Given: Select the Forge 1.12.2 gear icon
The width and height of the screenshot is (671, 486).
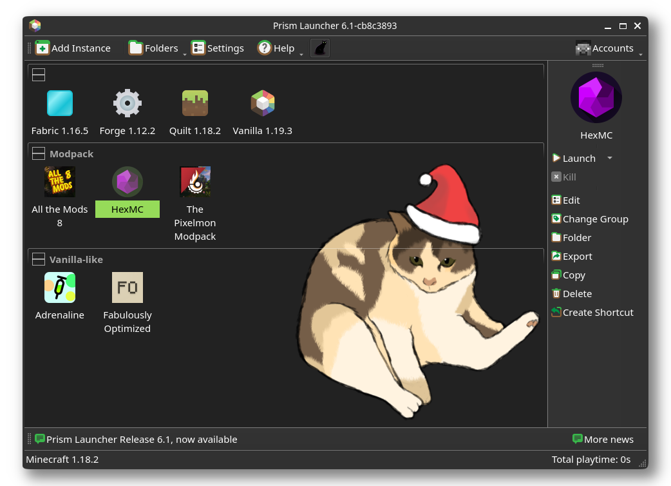Looking at the screenshot, I should click(128, 103).
